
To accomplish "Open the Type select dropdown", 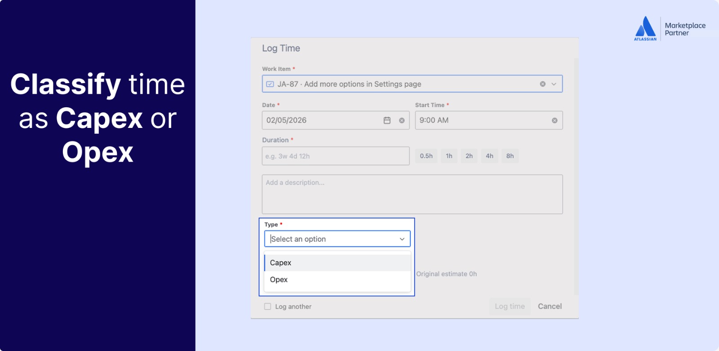I will [337, 239].
